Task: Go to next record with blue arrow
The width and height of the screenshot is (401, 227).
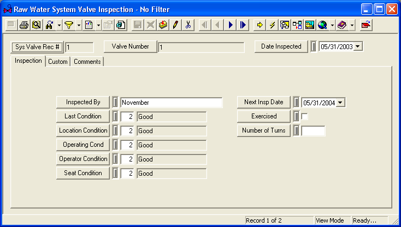Action: point(230,25)
